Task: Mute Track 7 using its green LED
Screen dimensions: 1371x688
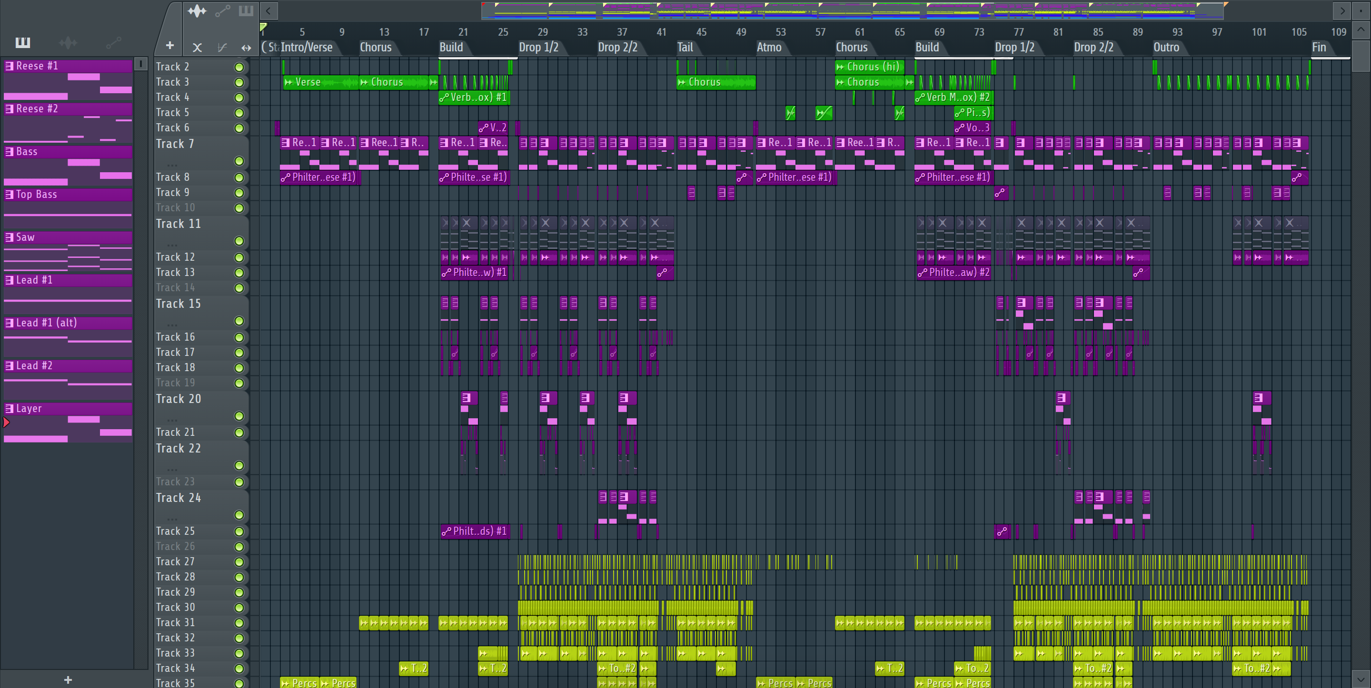Action: pos(239,161)
